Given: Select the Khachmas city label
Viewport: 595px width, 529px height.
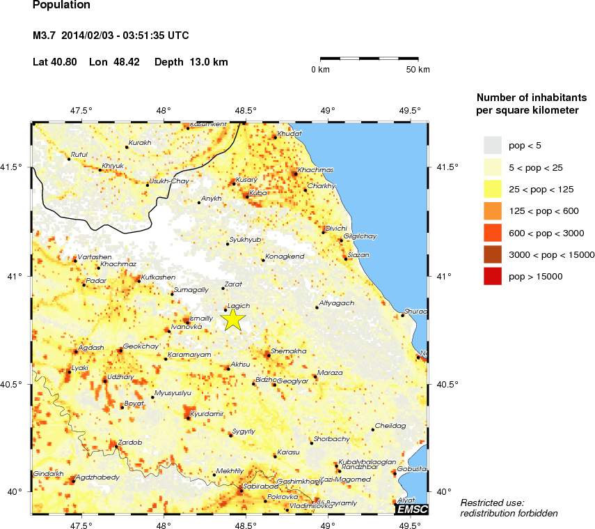Looking at the screenshot, I should (x=315, y=170).
